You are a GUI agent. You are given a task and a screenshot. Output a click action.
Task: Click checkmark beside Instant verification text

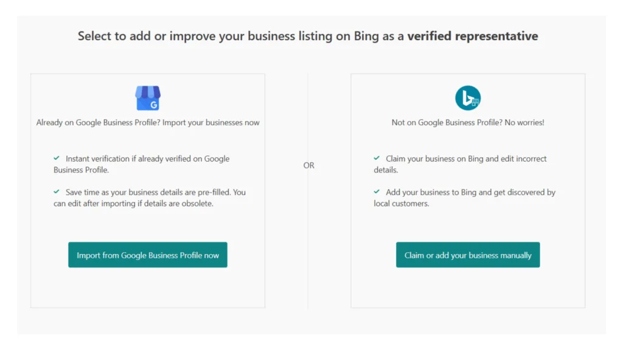tap(57, 159)
